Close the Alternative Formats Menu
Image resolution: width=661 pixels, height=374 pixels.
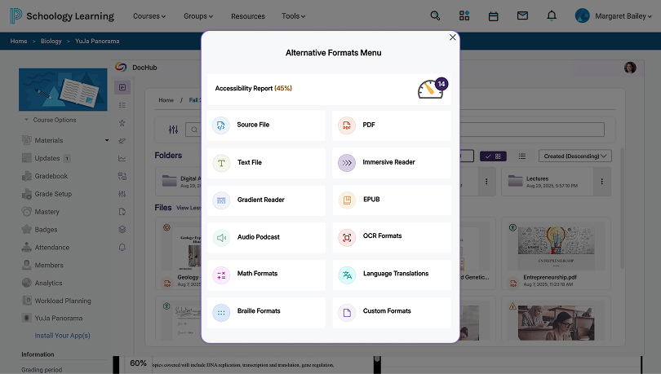[452, 37]
